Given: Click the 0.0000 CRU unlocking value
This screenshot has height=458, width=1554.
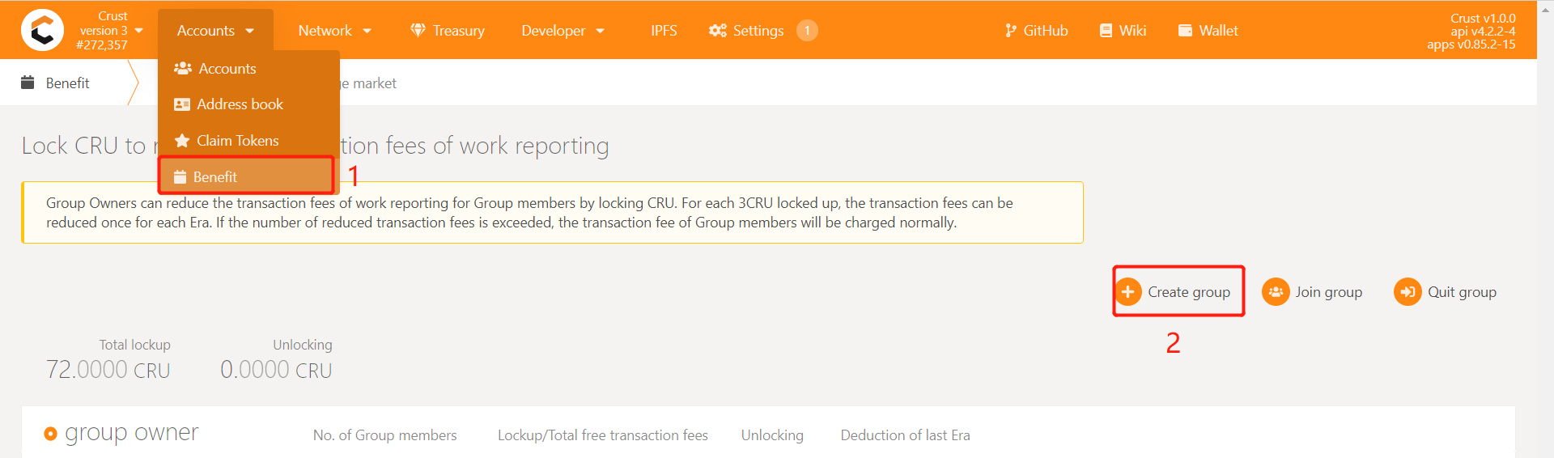Looking at the screenshot, I should click(276, 370).
